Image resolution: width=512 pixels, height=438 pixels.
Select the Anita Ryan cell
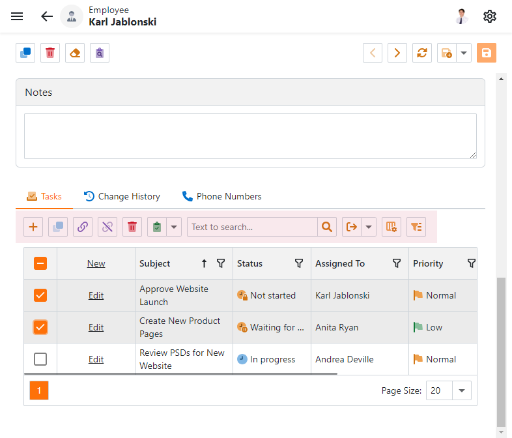click(360, 327)
